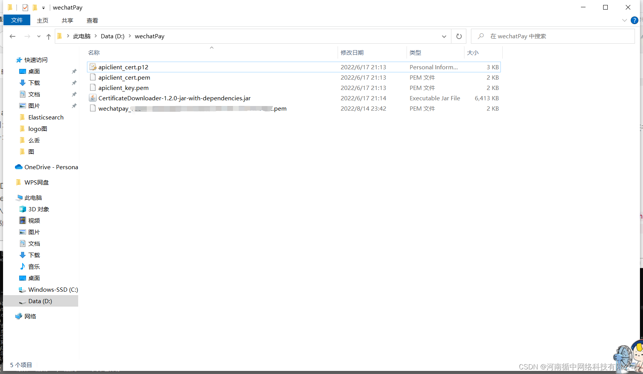Click the Executable Jar File type cell
The width and height of the screenshot is (643, 374).
[435, 98]
